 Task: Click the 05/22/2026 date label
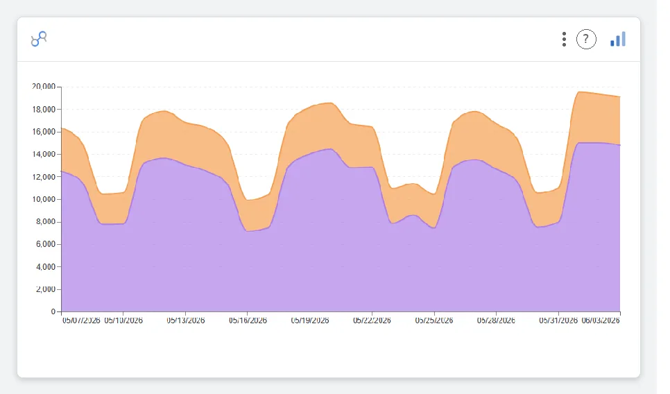pyautogui.click(x=372, y=320)
